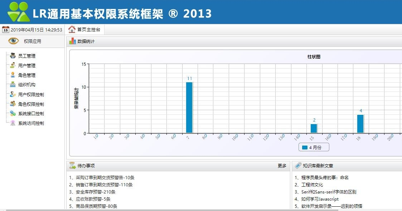Image resolution: width=402 pixels, height=211 pixels.
Task: Open 系统访问控制 in the sidebar
Action: 31,123
